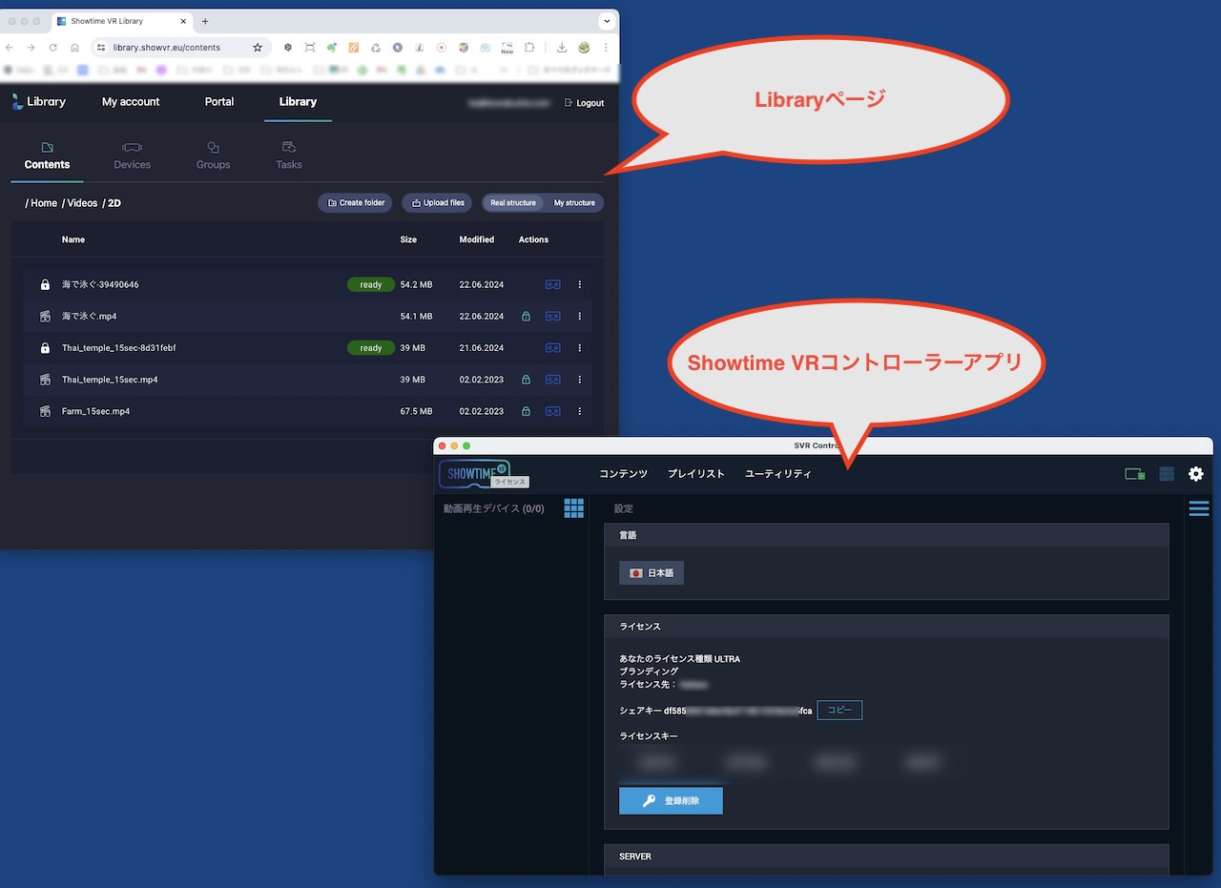Screen dimensions: 1221x888
Task: Click green lock icon in 海で泳ぐ.mp4 row
Action: tap(526, 316)
